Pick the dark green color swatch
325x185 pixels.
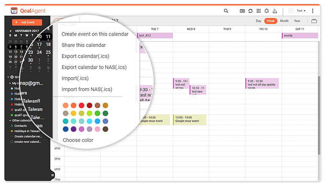click(105, 113)
